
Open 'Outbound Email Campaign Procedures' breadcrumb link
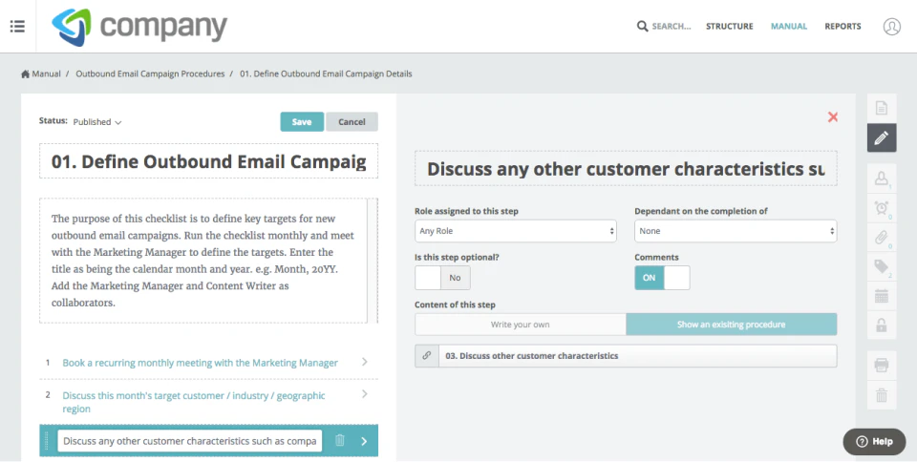coord(150,73)
